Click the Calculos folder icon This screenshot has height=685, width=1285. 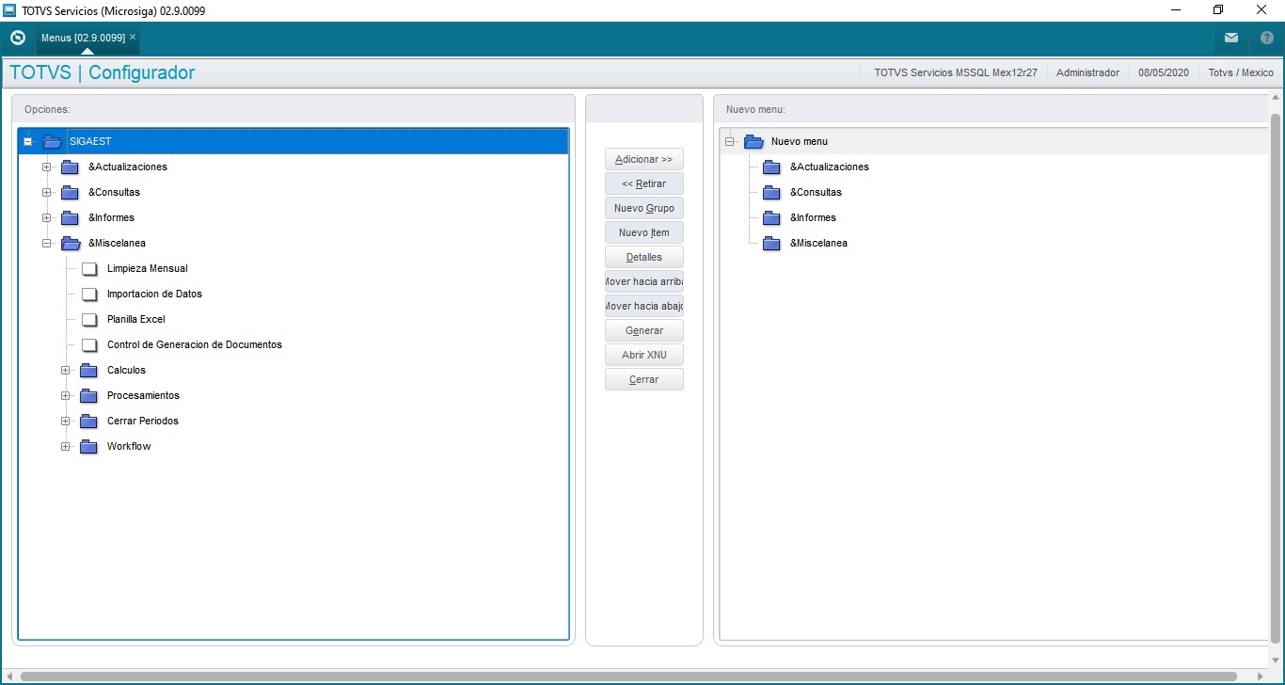pos(89,370)
